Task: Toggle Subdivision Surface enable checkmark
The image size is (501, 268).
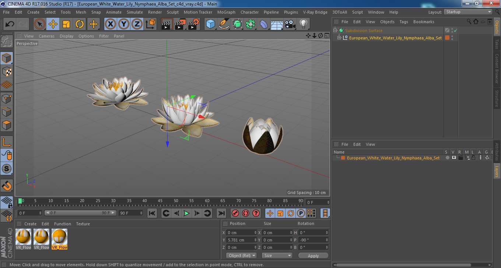Action: point(456,31)
